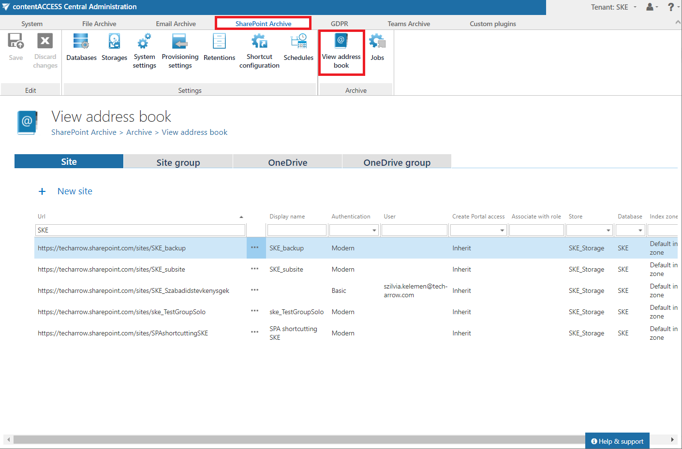Open the options menu for the SKE_subsite row
The image size is (682, 449).
coord(255,269)
